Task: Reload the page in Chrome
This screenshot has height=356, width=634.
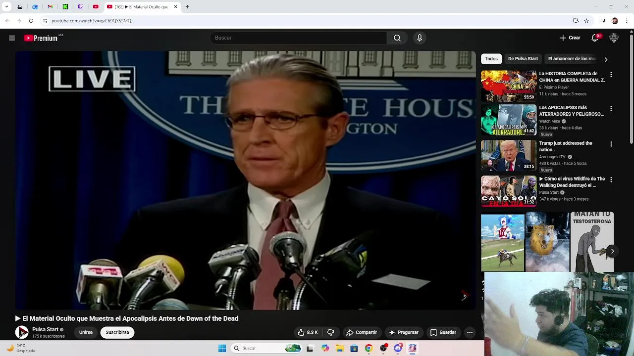Action: tap(31, 21)
